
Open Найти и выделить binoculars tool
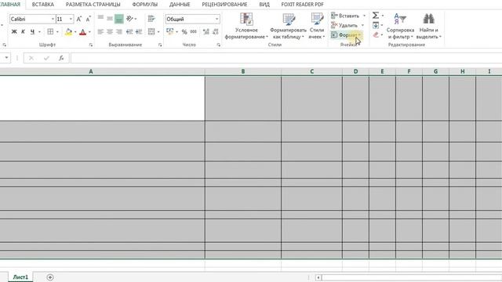(429, 26)
